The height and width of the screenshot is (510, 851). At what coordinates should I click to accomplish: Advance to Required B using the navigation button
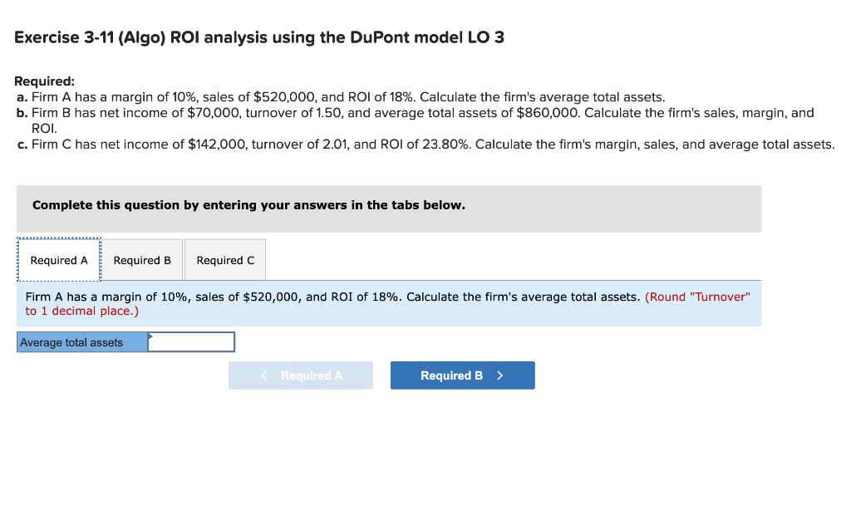462,375
